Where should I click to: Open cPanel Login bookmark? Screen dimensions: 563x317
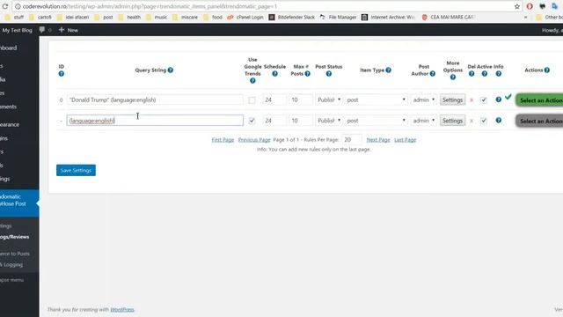pos(245,17)
